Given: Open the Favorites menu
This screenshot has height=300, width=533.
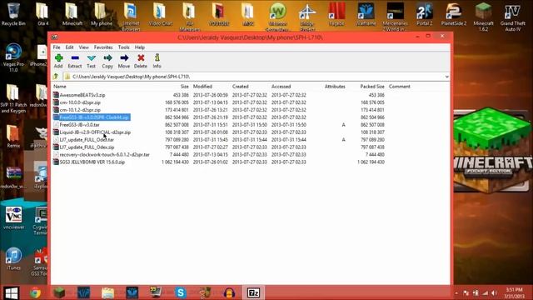Looking at the screenshot, I should coord(103,47).
